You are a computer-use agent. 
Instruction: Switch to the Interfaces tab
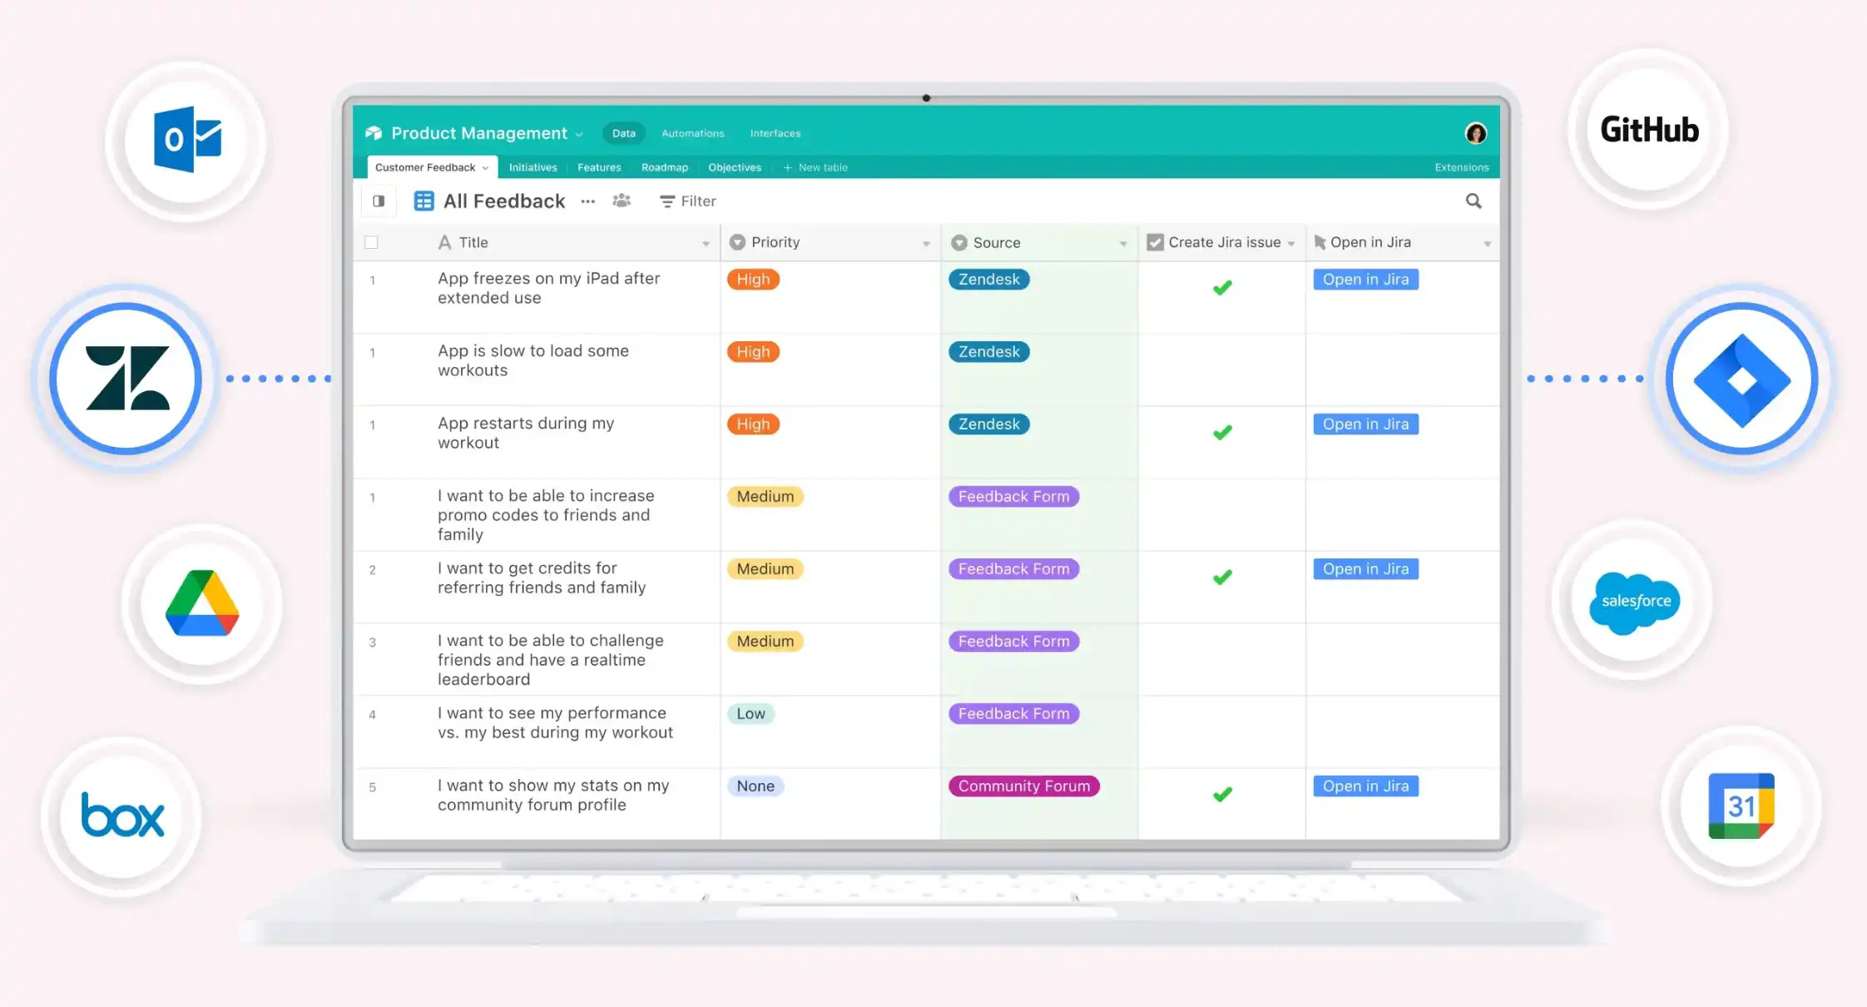point(775,133)
